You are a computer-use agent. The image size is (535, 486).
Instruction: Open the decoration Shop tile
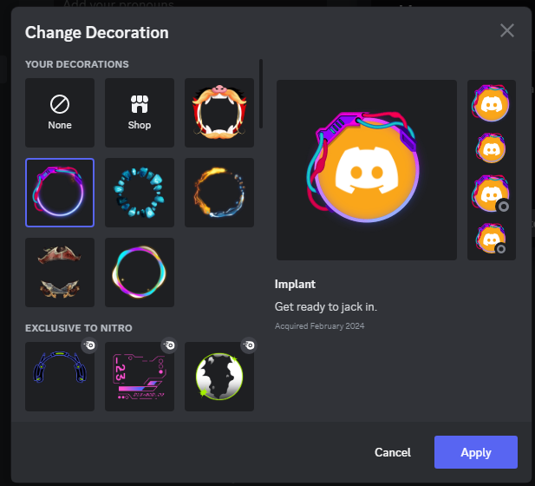coord(140,113)
